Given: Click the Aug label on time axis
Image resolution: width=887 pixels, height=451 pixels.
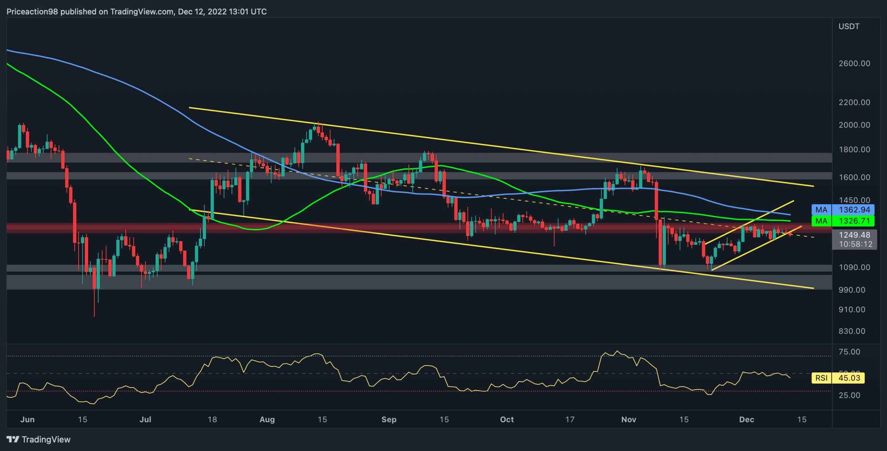Looking at the screenshot, I should tap(267, 420).
